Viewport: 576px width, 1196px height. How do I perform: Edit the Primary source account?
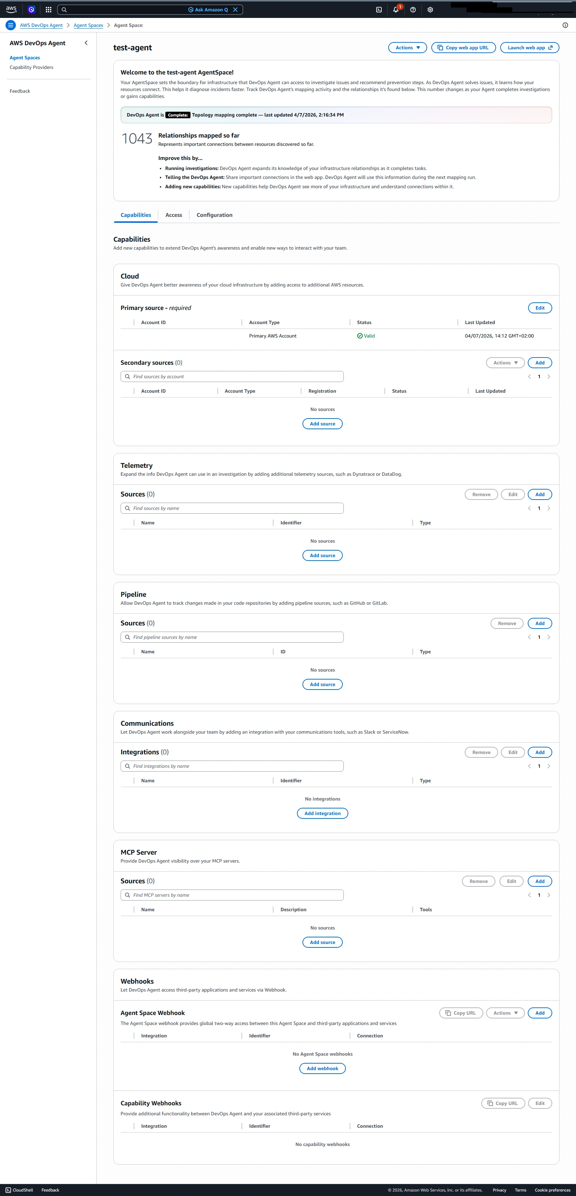[540, 308]
